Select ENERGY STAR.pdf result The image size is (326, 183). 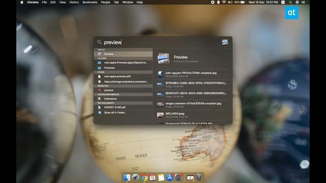coord(123,107)
